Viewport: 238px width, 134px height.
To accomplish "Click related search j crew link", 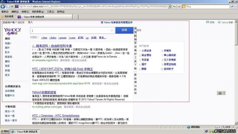I will coord(72,38).
